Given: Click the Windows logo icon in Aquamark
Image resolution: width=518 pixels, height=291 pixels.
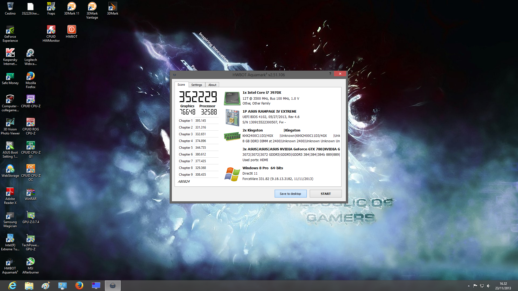Looking at the screenshot, I should tap(232, 174).
